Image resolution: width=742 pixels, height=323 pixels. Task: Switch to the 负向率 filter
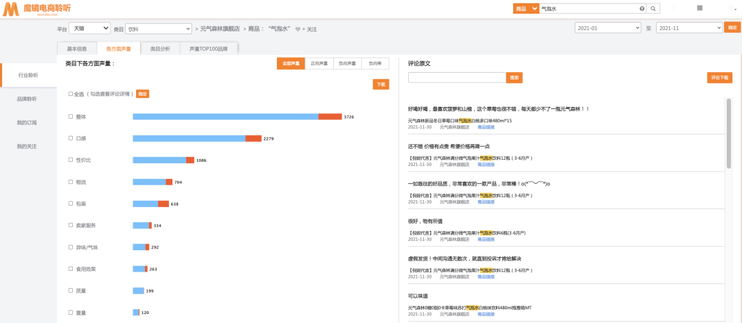tap(375, 63)
